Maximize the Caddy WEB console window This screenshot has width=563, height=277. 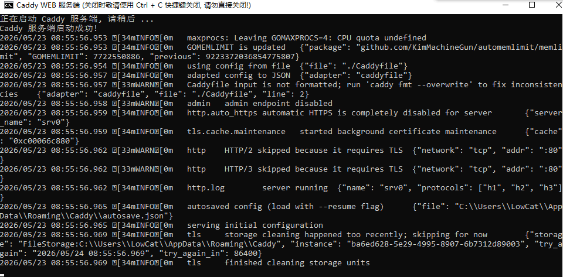coord(532,5)
